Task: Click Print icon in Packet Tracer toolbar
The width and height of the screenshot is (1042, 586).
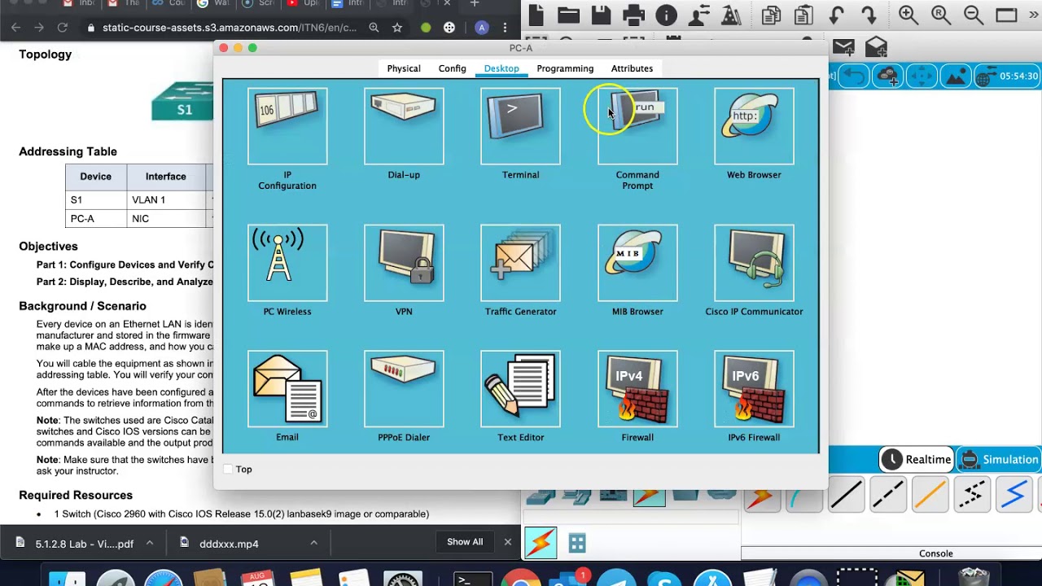Action: 633,15
